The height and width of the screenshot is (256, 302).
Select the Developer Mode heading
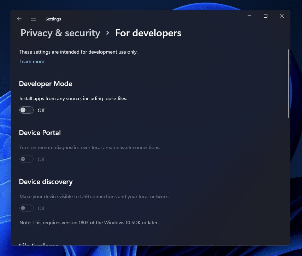(x=46, y=84)
